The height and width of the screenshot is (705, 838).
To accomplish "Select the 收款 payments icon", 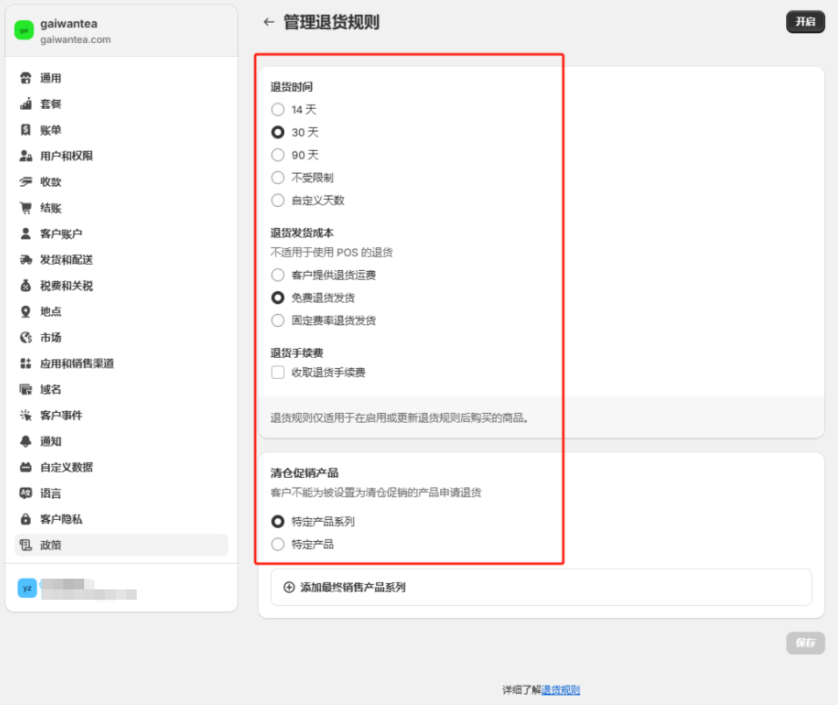I will (25, 182).
